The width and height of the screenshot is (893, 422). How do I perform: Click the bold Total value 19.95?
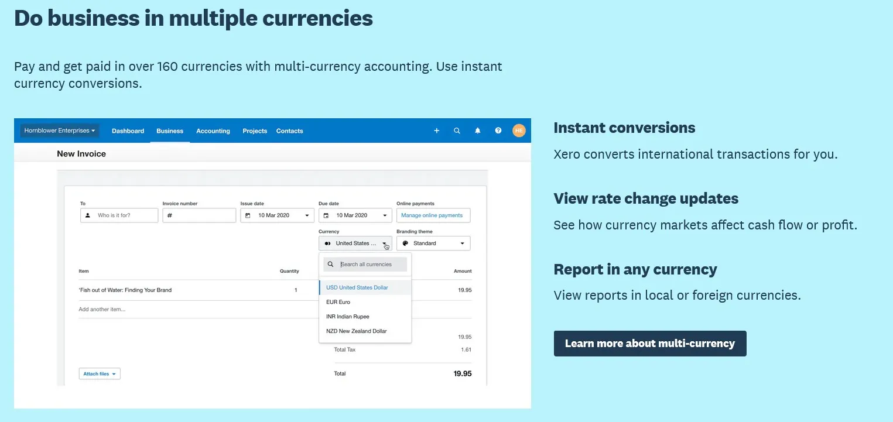pos(463,373)
